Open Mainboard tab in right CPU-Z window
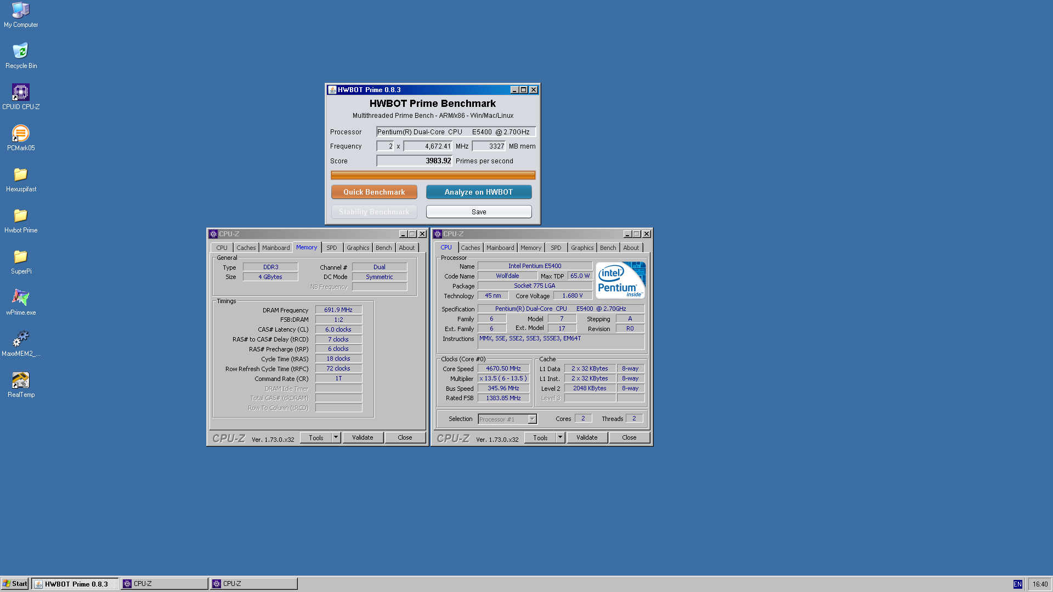Viewport: 1053px width, 592px height. point(500,248)
